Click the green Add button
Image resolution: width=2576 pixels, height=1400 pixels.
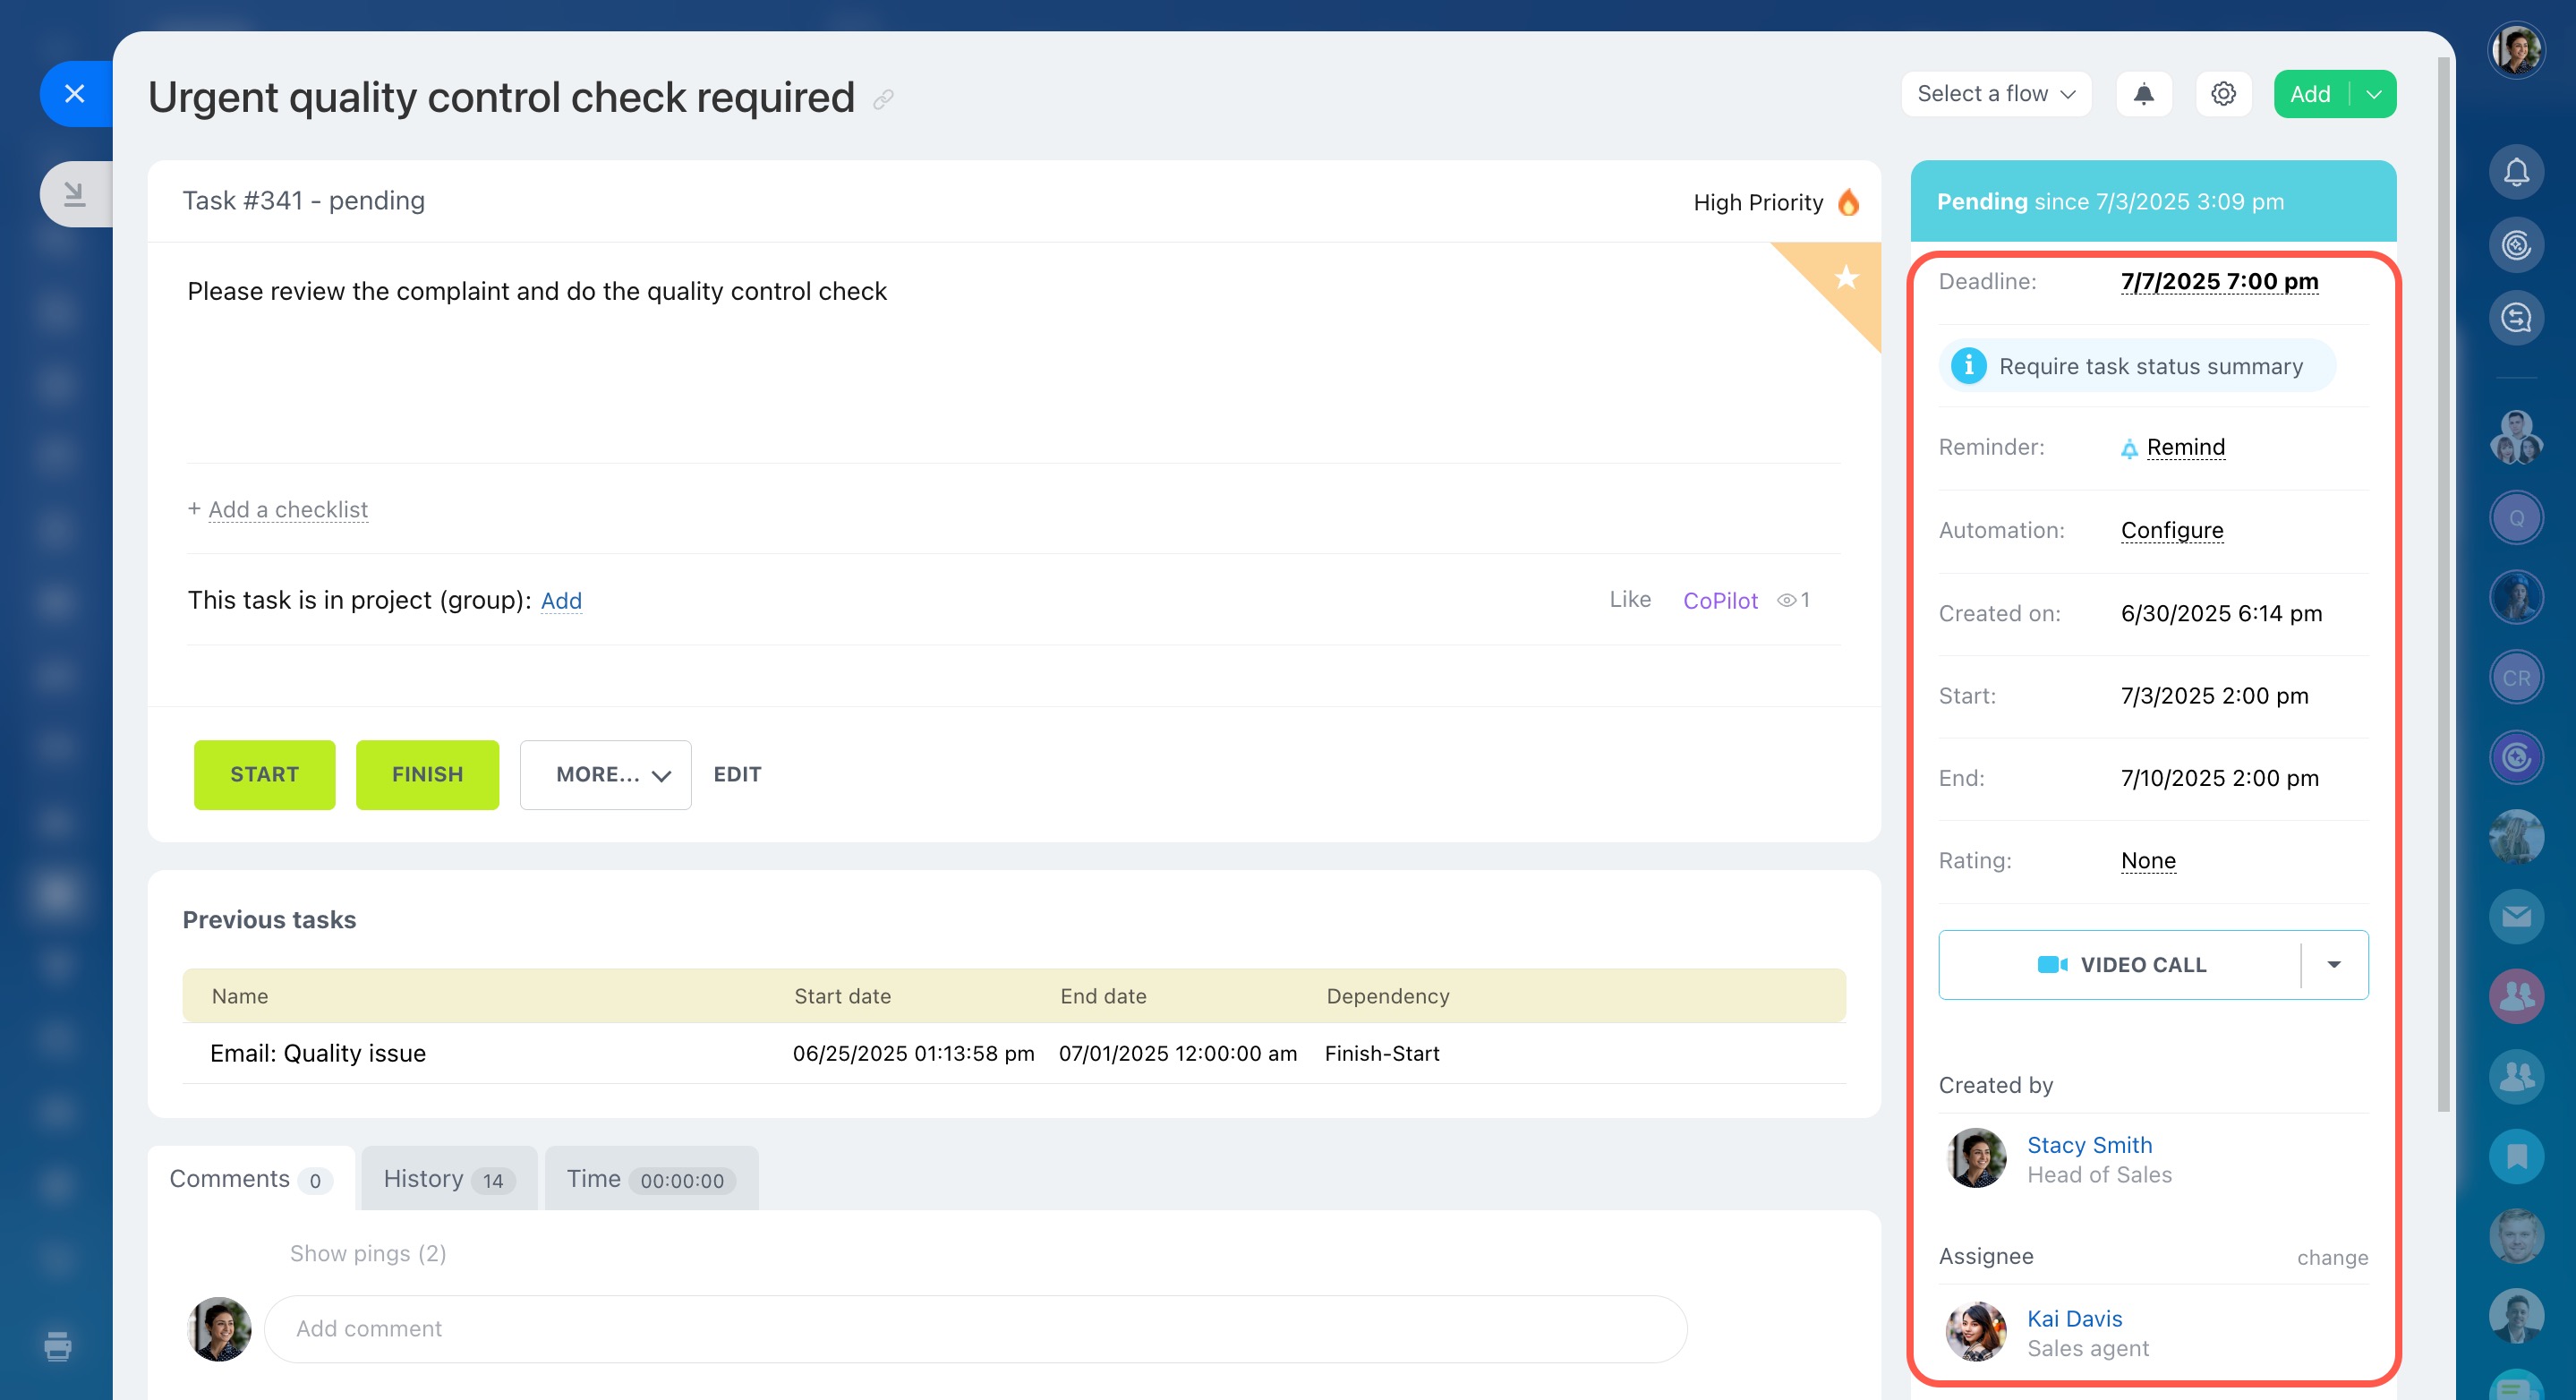click(2310, 94)
